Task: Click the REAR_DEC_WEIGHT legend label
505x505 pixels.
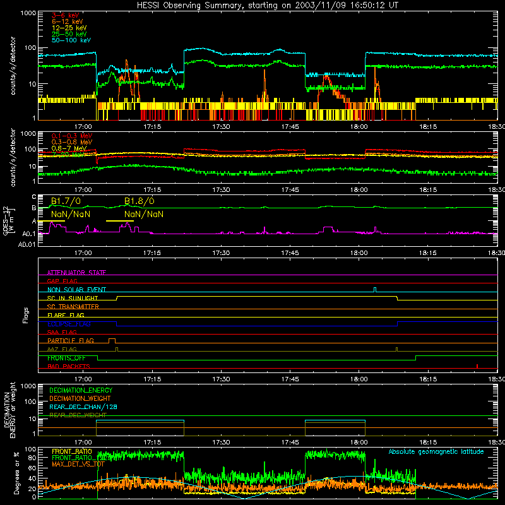Action: coord(78,415)
